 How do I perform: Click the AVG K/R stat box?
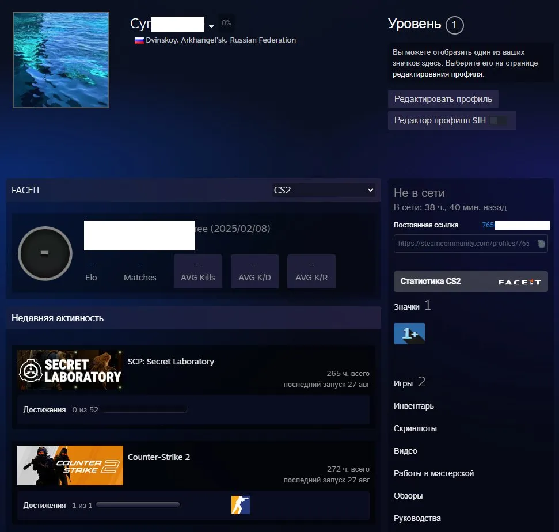pos(311,271)
